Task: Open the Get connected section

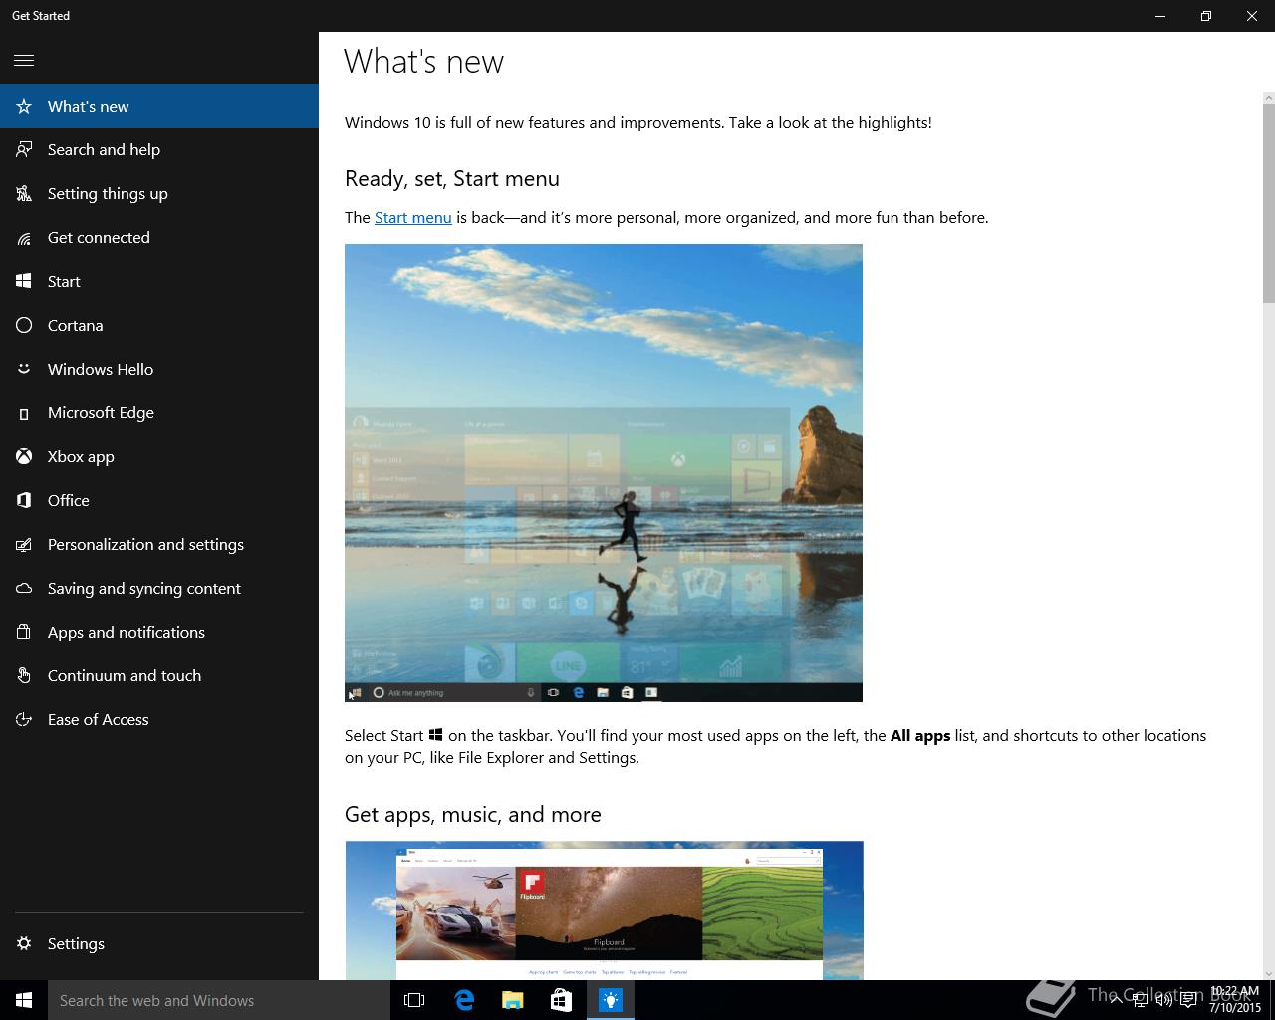Action: coord(159,237)
